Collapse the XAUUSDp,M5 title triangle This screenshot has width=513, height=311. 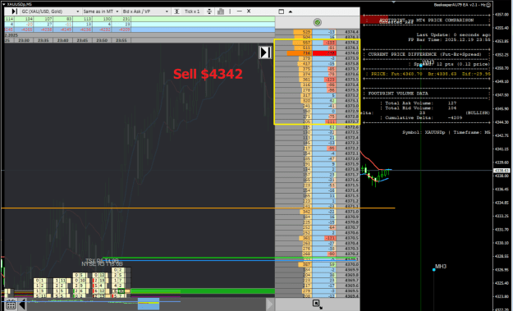point(3,4)
